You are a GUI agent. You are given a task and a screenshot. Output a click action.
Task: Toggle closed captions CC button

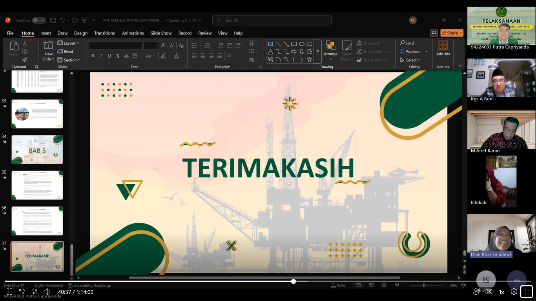point(489,292)
